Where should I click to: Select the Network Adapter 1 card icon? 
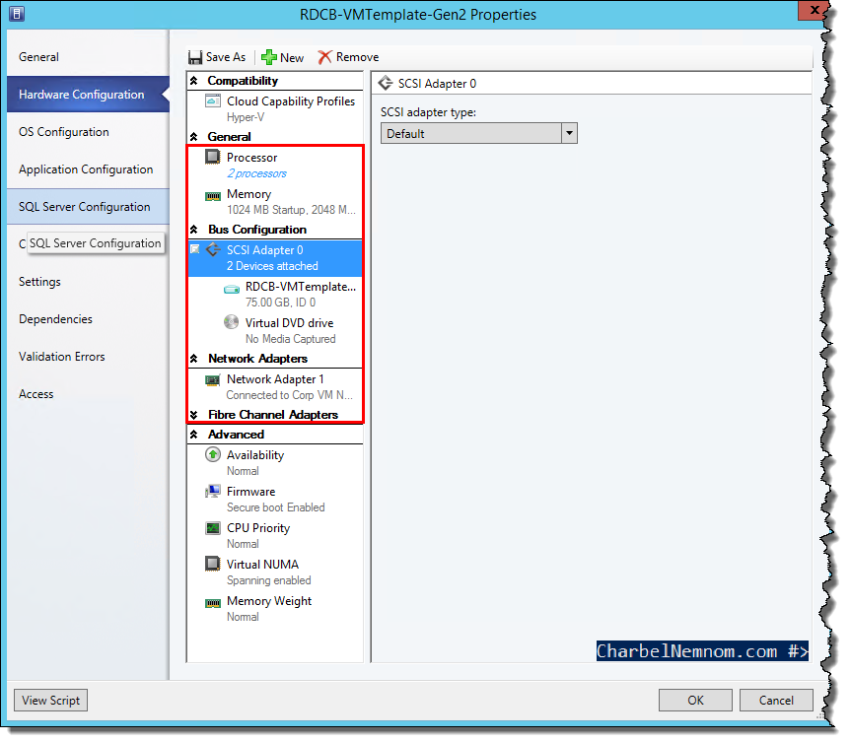point(213,380)
